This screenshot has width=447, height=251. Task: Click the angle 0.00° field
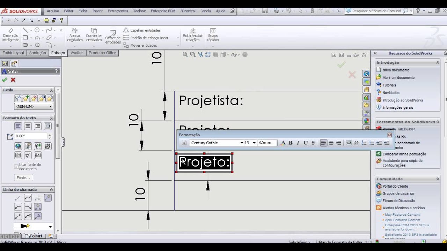30,136
